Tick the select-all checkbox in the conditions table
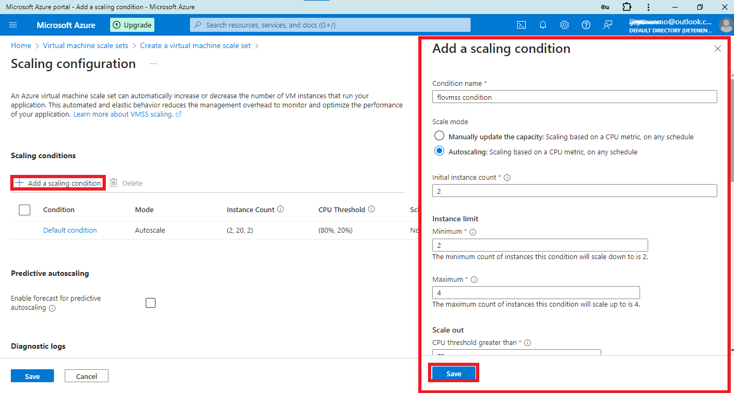Screen dimensions: 734x393 point(24,209)
